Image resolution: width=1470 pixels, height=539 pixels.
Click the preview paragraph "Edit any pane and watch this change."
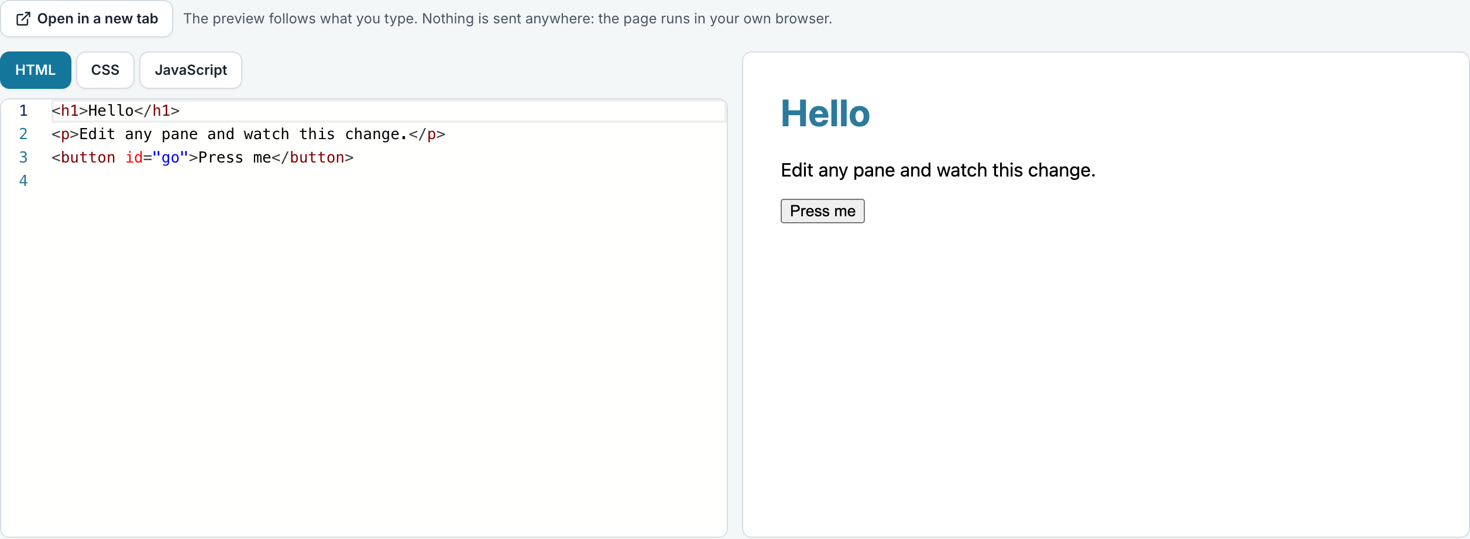pos(938,170)
